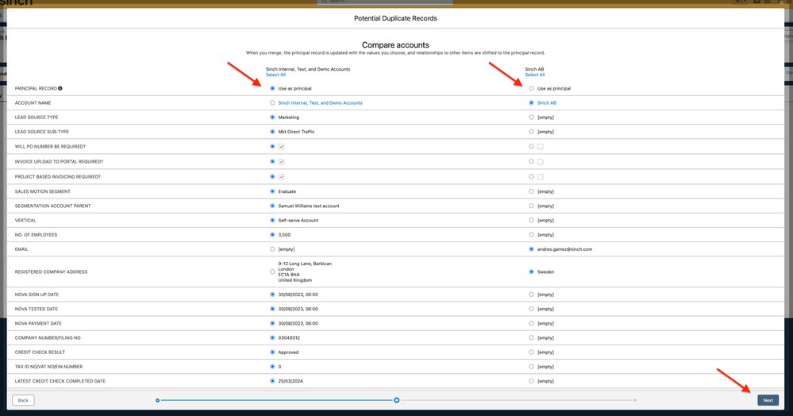Choose Sinch Internal, Test, and Demo Accounts name radio
793x416 pixels.
[x=272, y=102]
